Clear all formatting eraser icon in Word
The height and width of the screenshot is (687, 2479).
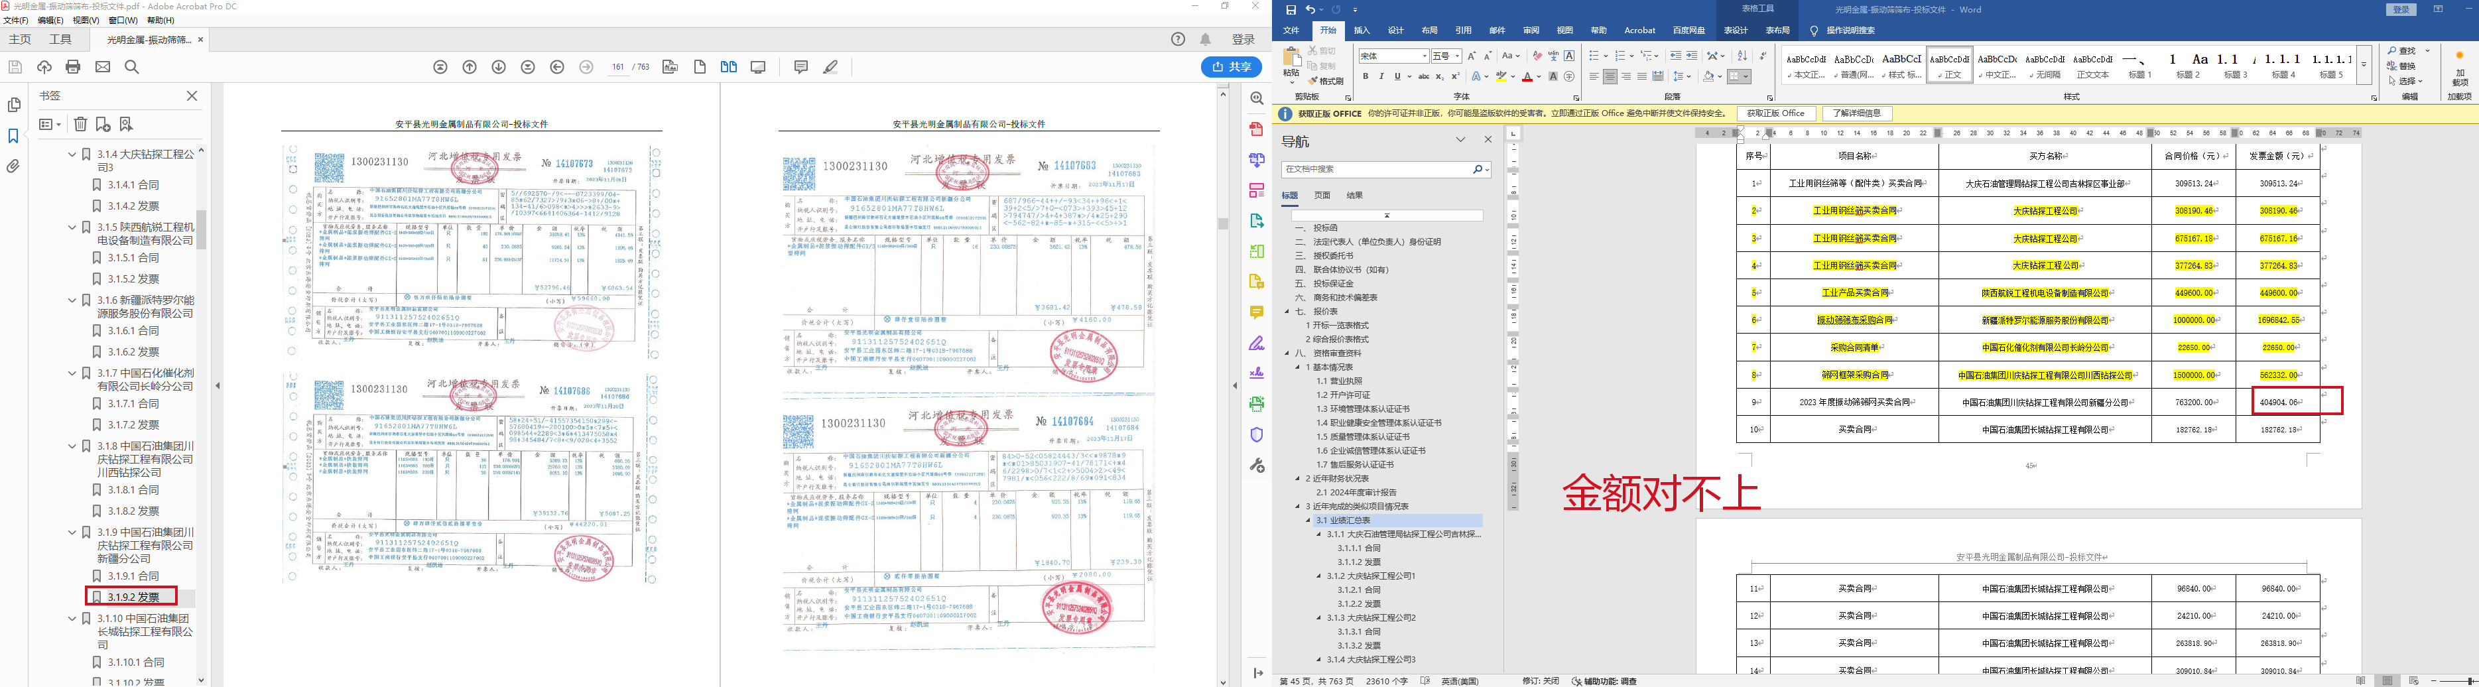tap(1537, 56)
